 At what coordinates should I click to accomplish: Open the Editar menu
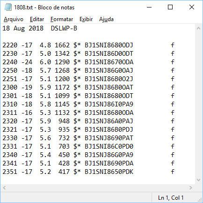point(37,19)
